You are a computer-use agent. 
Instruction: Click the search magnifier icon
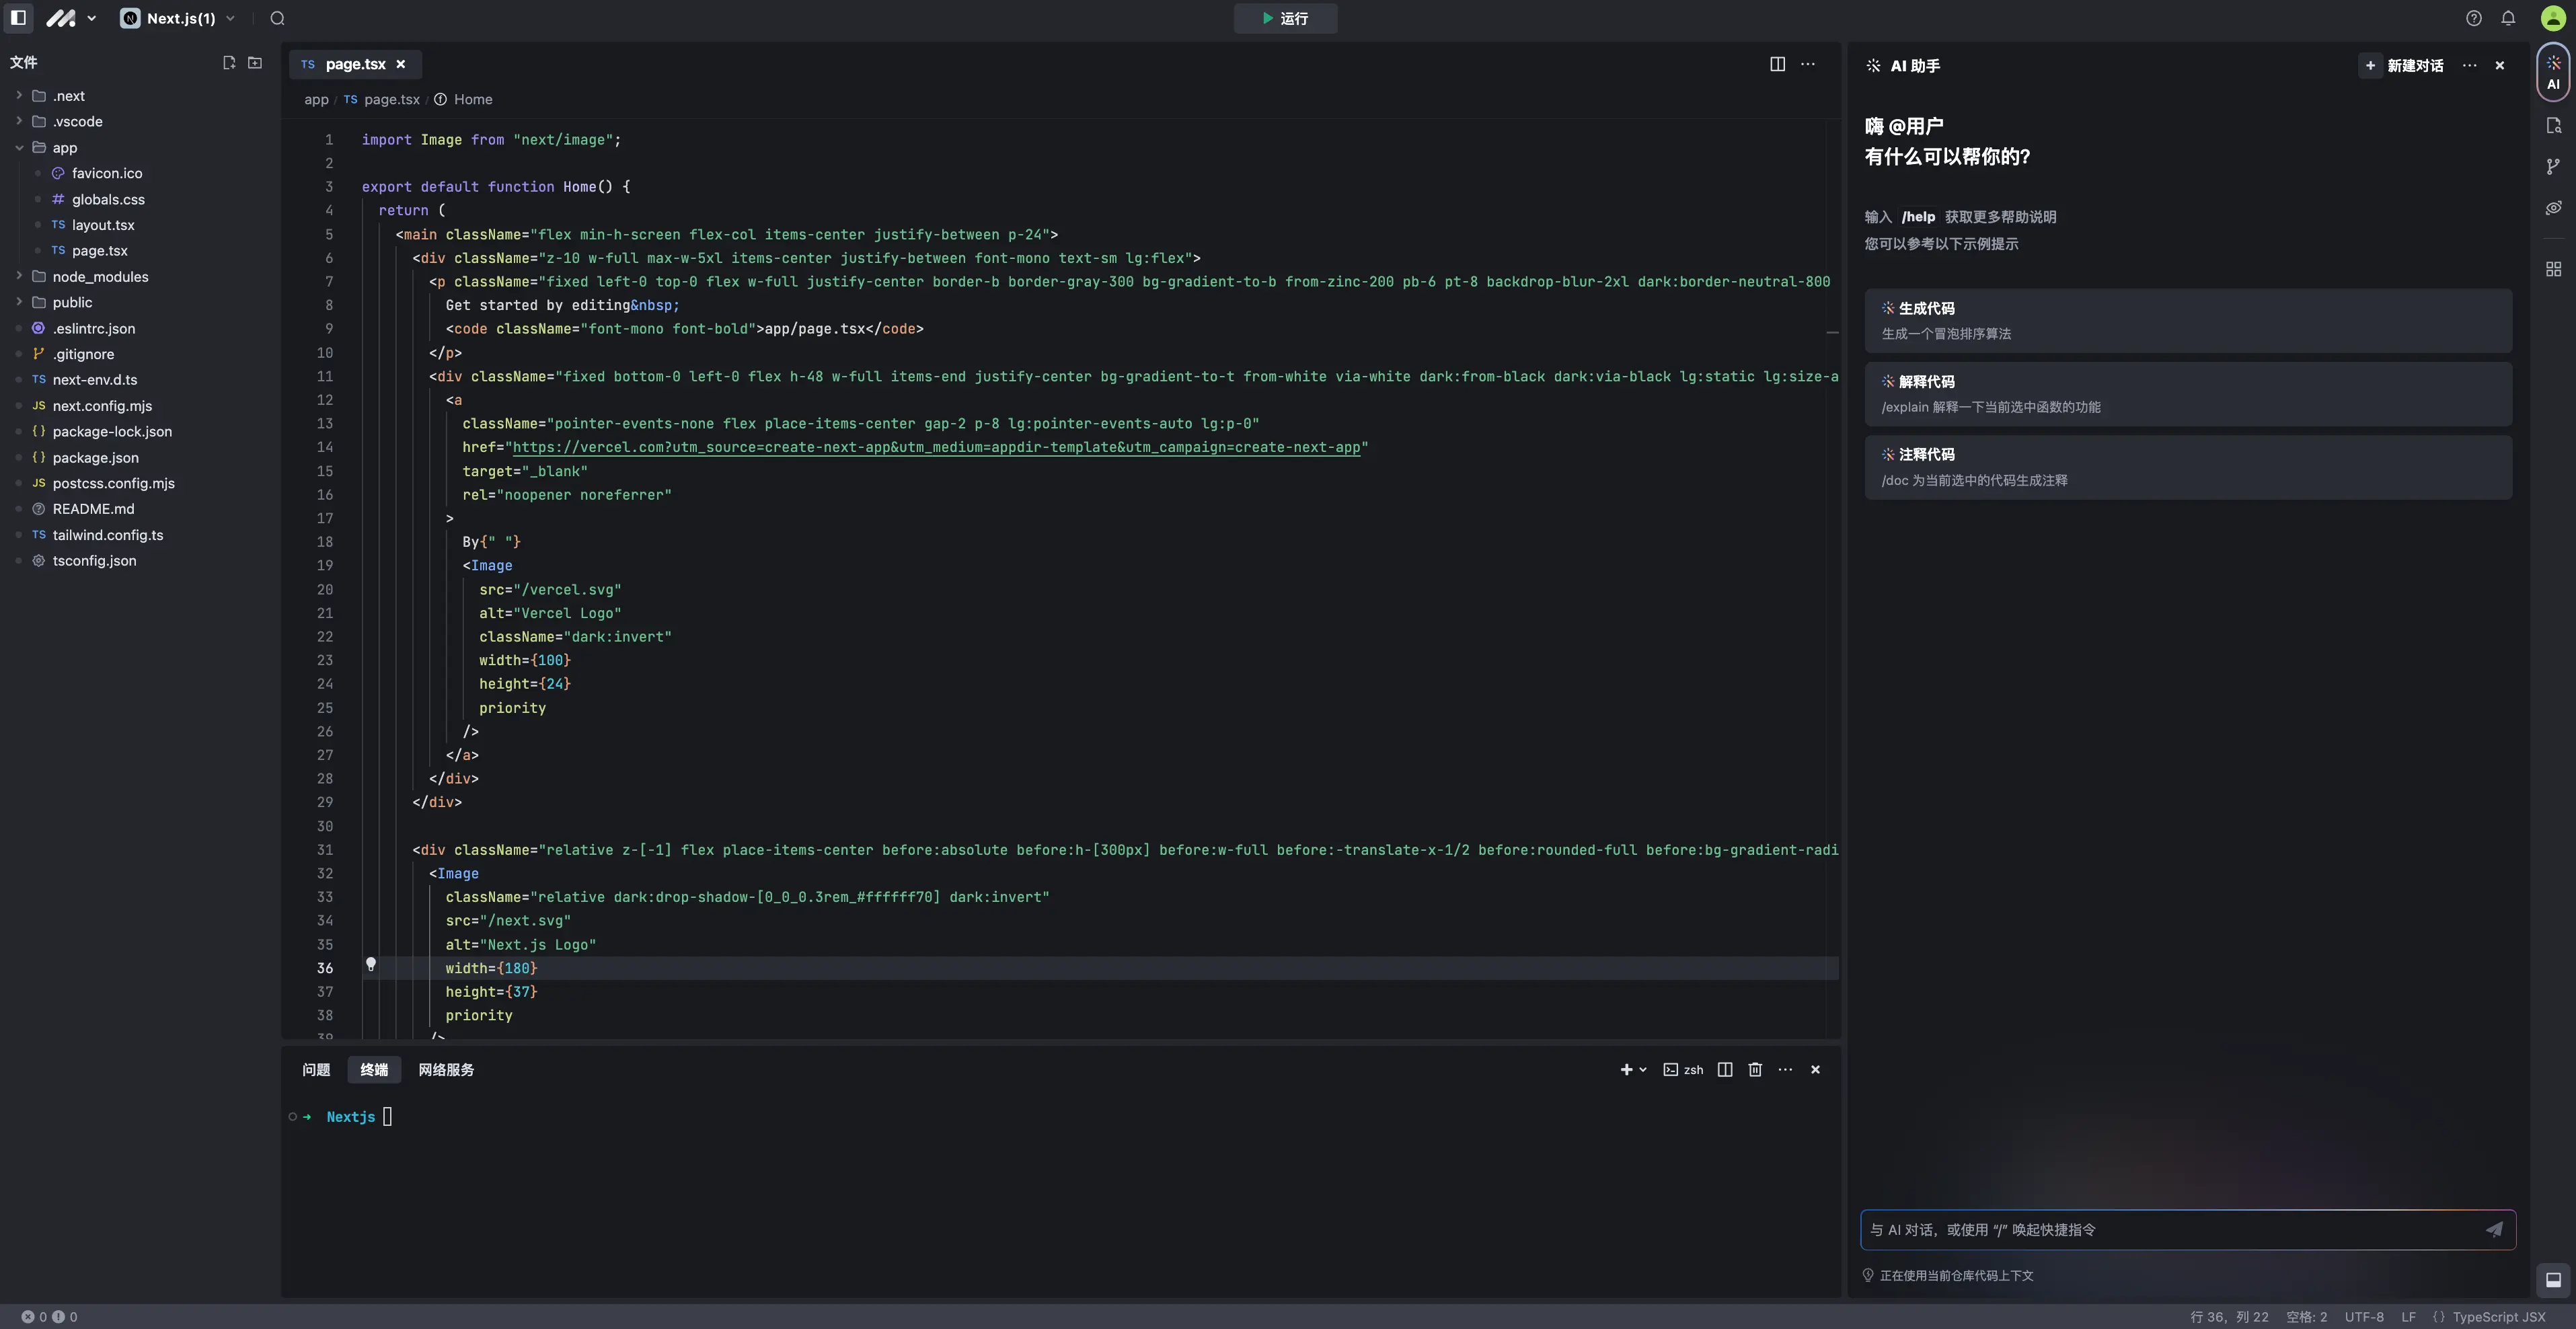[x=277, y=18]
